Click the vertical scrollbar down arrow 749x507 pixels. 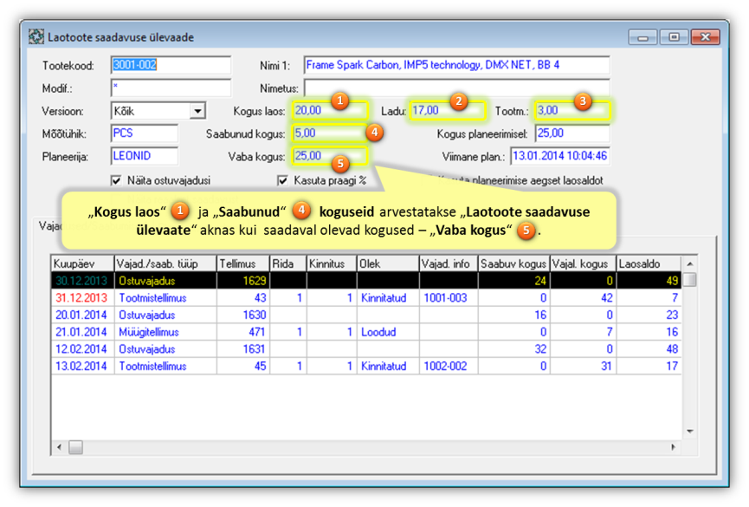[x=690, y=432]
